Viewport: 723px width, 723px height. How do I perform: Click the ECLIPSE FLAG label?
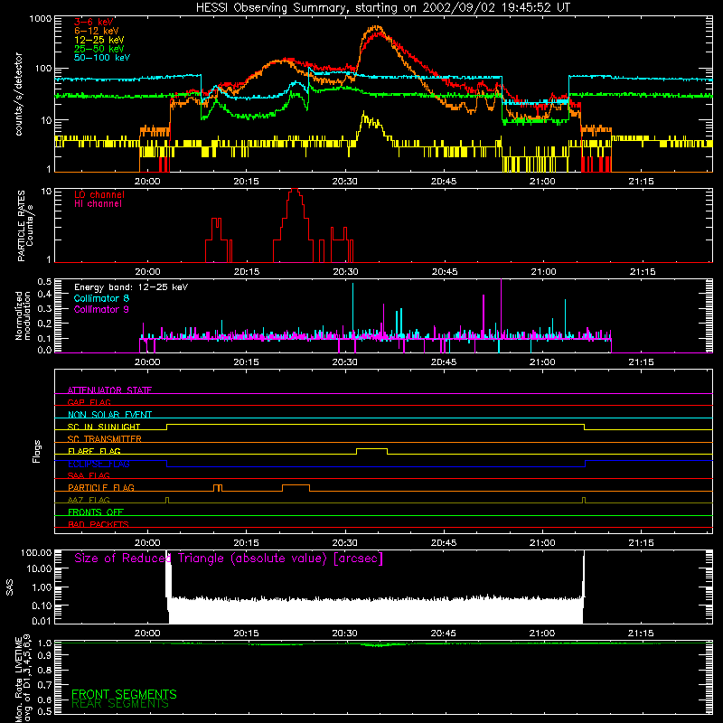pyautogui.click(x=99, y=464)
